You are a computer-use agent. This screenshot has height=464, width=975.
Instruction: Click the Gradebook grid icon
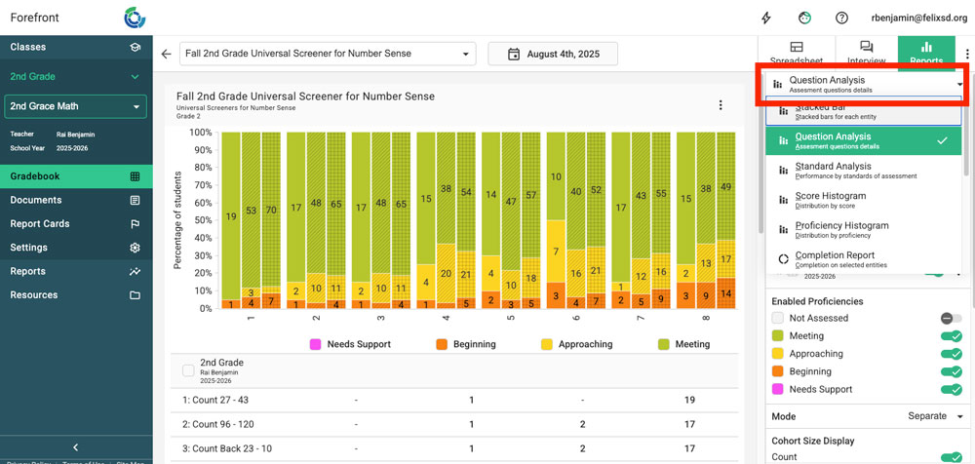coord(135,176)
